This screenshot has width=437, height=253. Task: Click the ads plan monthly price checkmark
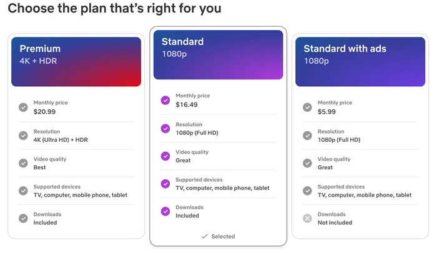(x=307, y=107)
